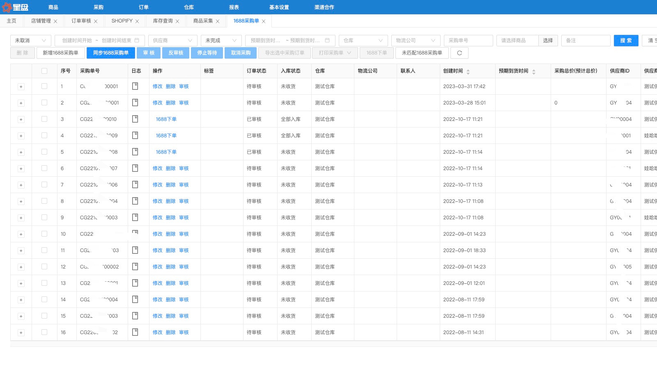Open log icon for row 1
This screenshot has width=657, height=369.
click(135, 86)
